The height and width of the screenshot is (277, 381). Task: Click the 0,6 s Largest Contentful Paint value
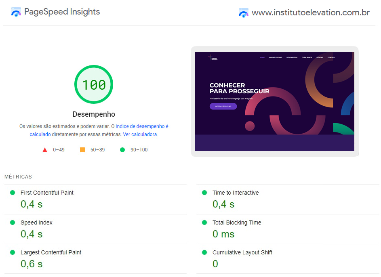(x=32, y=264)
